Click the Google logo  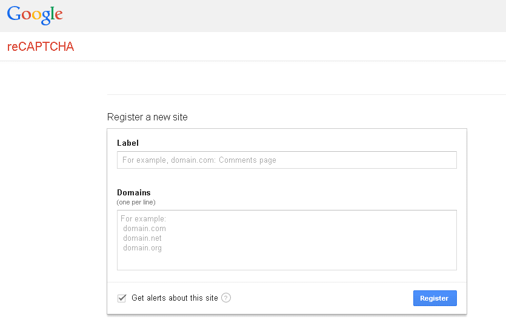35,15
